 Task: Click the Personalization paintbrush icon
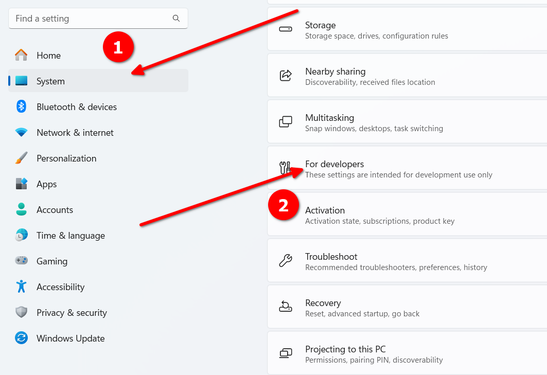pos(21,158)
